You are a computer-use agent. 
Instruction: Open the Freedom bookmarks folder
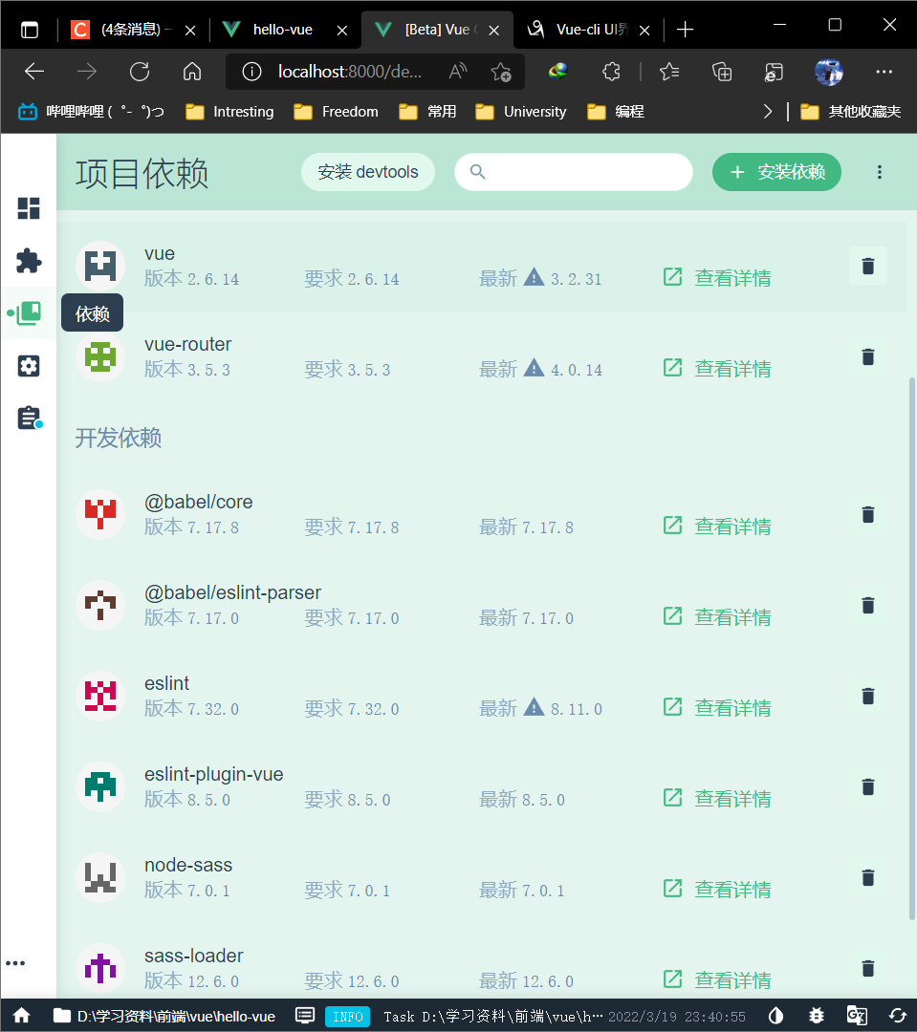[x=336, y=112]
